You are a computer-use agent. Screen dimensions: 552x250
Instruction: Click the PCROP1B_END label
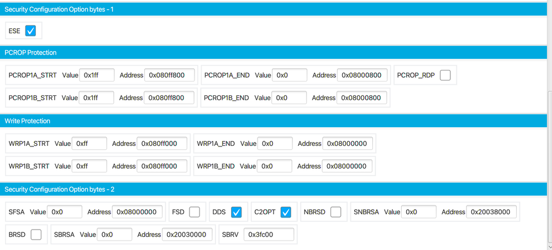pos(227,98)
